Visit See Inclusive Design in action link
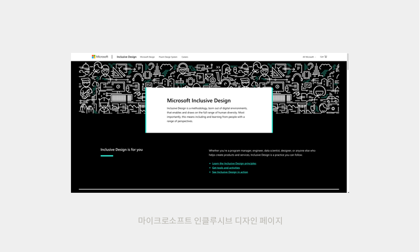This screenshot has width=420, height=252. pyautogui.click(x=230, y=172)
